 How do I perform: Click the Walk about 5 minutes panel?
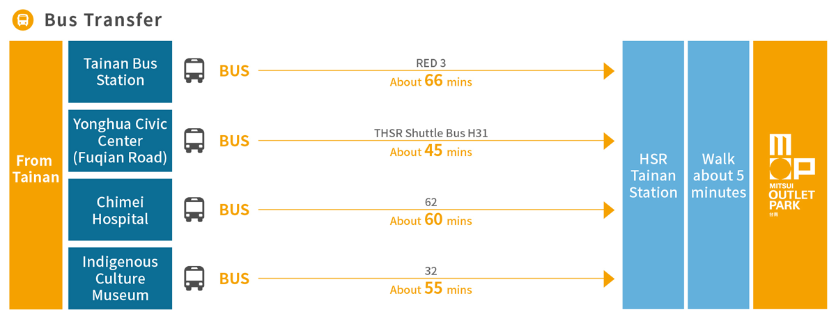pyautogui.click(x=718, y=174)
